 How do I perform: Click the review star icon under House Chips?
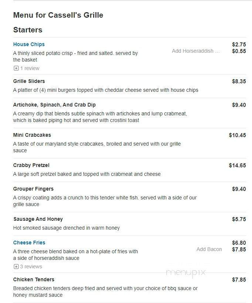click(x=16, y=68)
